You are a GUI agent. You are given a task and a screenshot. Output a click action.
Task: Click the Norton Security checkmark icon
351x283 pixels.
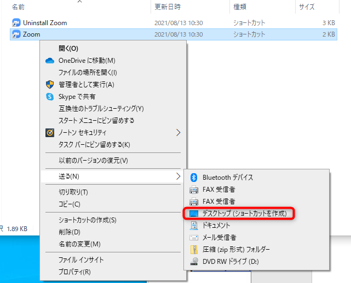tap(50, 133)
